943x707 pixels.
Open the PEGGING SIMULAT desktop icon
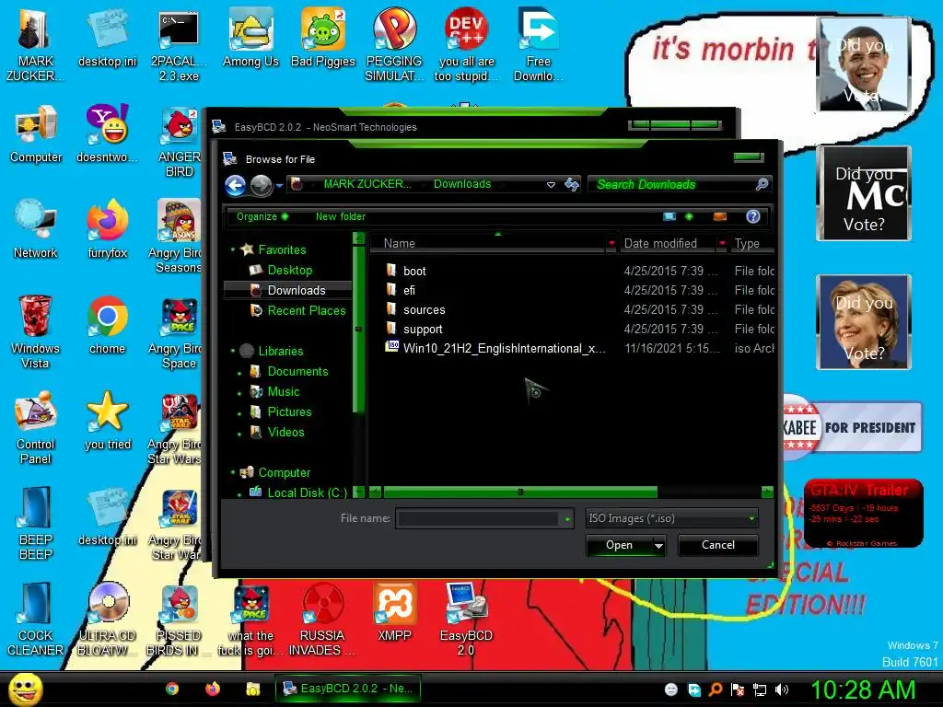click(394, 45)
